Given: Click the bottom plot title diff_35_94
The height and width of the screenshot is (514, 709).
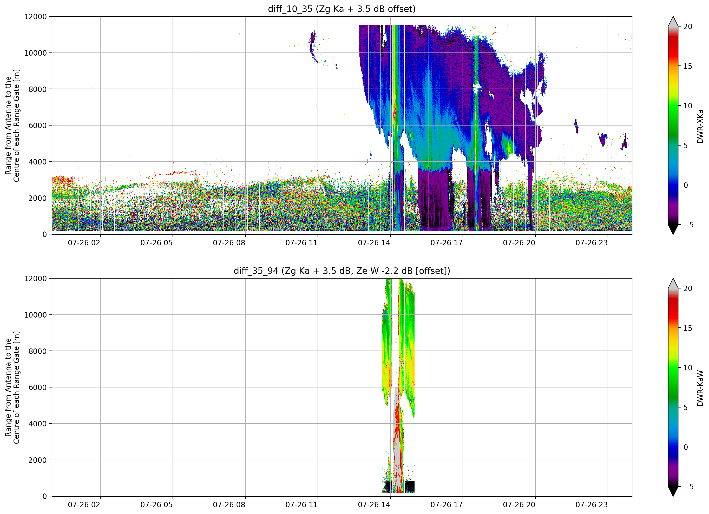Looking at the screenshot, I should point(342,271).
